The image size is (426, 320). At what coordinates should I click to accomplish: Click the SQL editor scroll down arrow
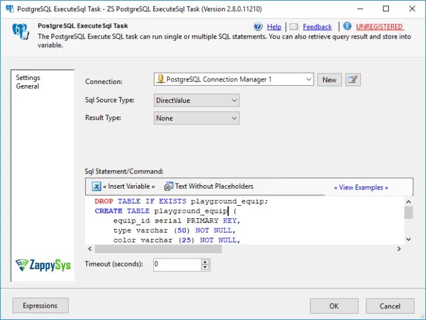pos(408,240)
